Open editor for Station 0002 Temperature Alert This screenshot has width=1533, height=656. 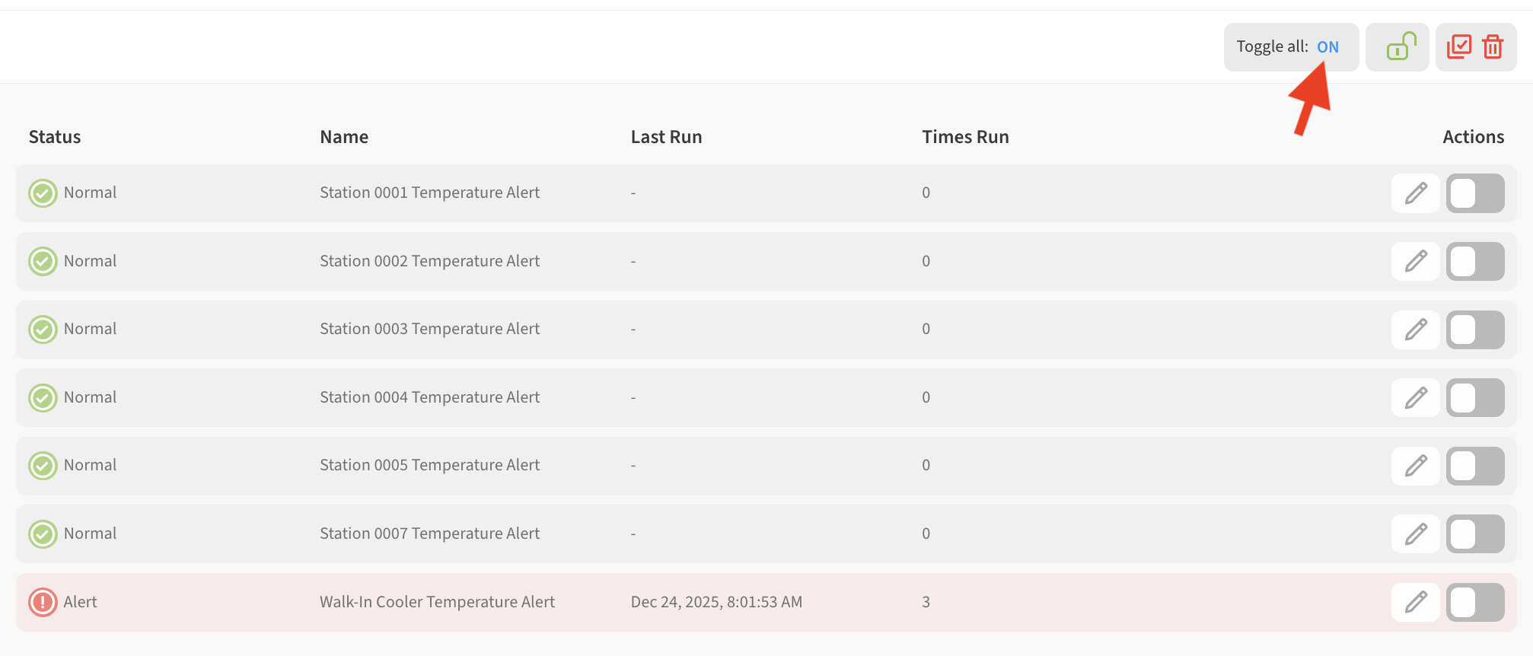click(1415, 261)
